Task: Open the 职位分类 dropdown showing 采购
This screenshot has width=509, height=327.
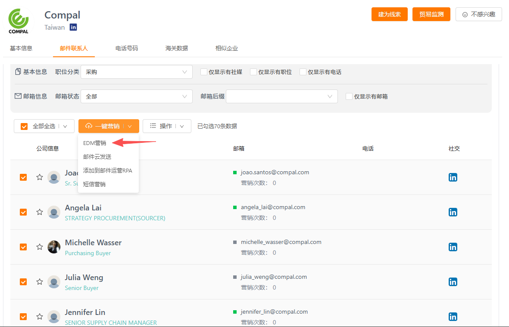Action: [136, 72]
